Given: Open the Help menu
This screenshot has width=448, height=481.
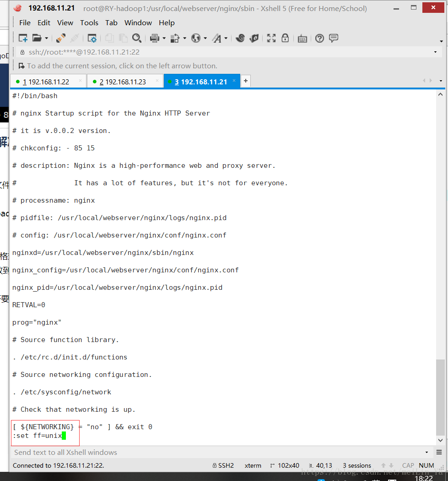Looking at the screenshot, I should pos(167,23).
